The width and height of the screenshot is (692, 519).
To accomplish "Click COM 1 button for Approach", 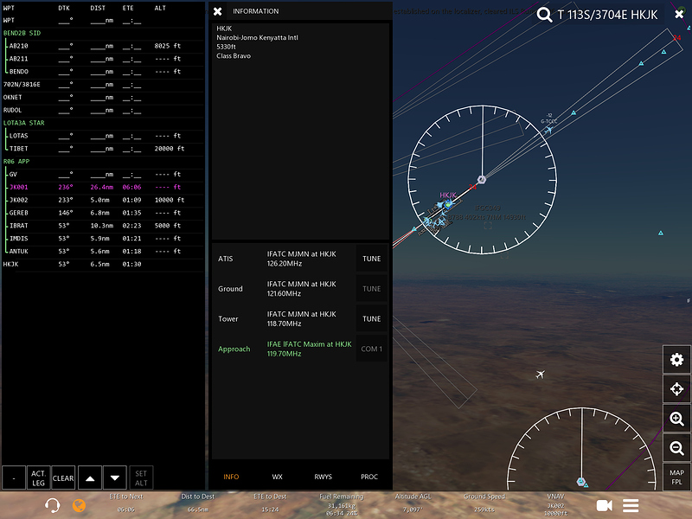I will tap(372, 349).
